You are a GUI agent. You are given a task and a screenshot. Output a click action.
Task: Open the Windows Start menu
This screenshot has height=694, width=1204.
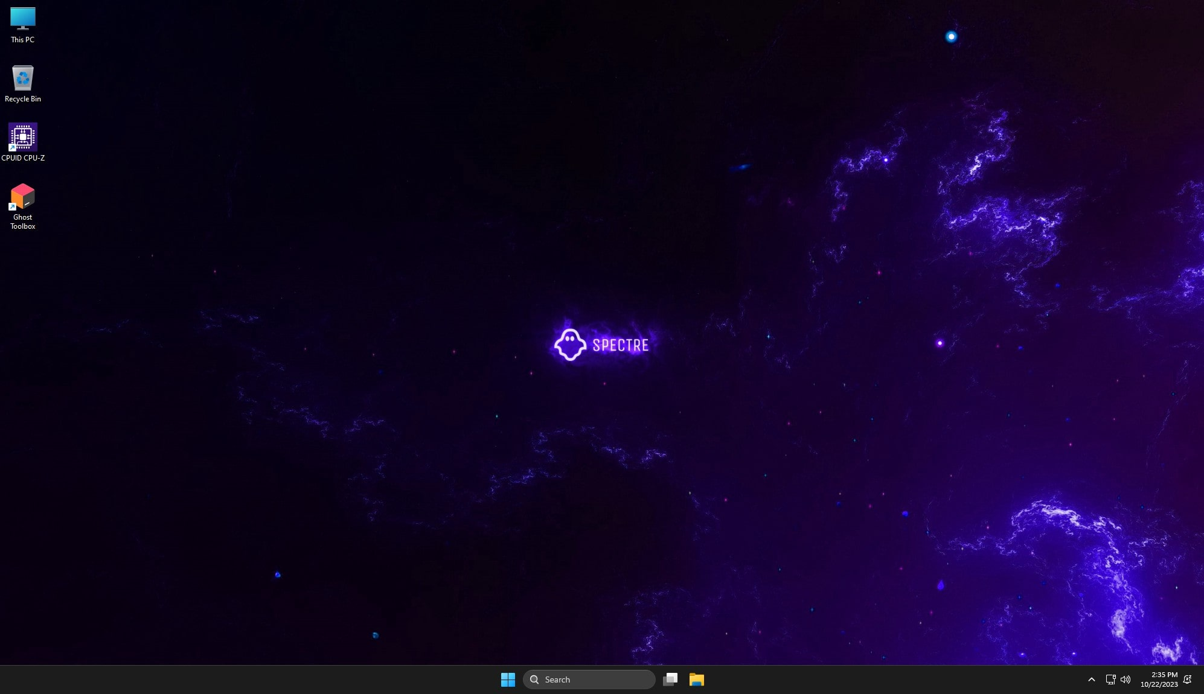508,680
